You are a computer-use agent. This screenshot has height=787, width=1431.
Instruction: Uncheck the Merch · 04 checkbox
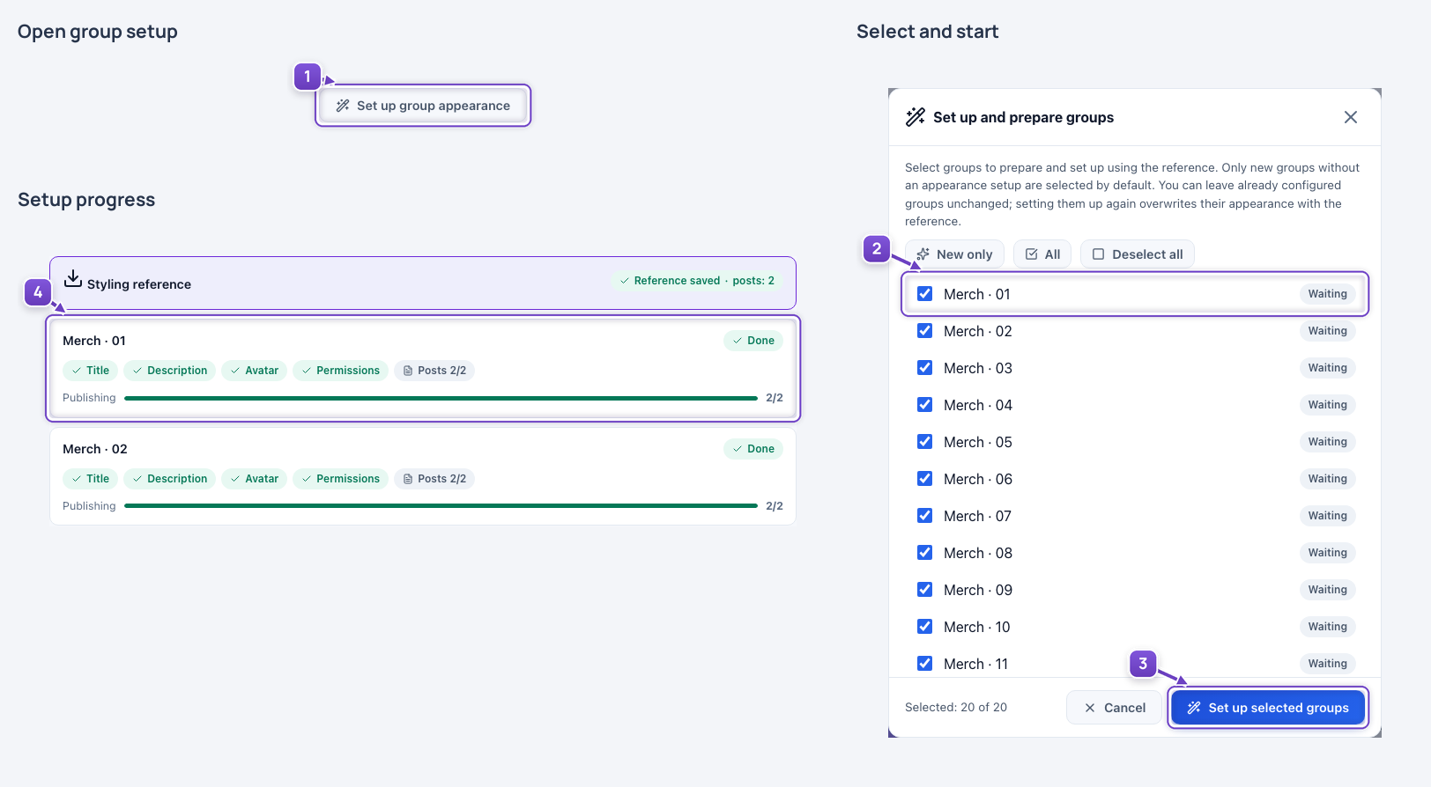coord(924,405)
